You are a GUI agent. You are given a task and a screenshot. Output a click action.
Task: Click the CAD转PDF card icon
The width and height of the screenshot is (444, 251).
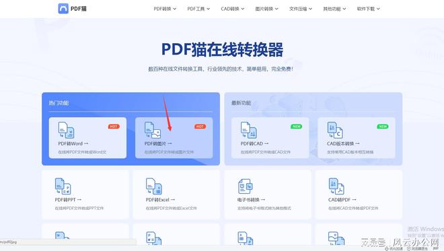coord(336,186)
